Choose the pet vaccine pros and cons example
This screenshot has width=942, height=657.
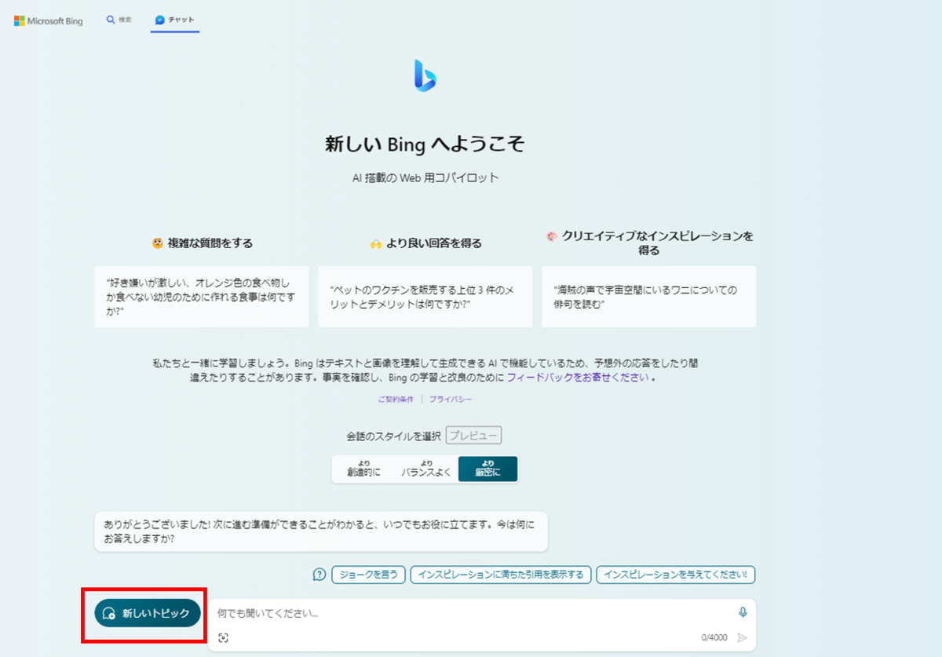[425, 296]
